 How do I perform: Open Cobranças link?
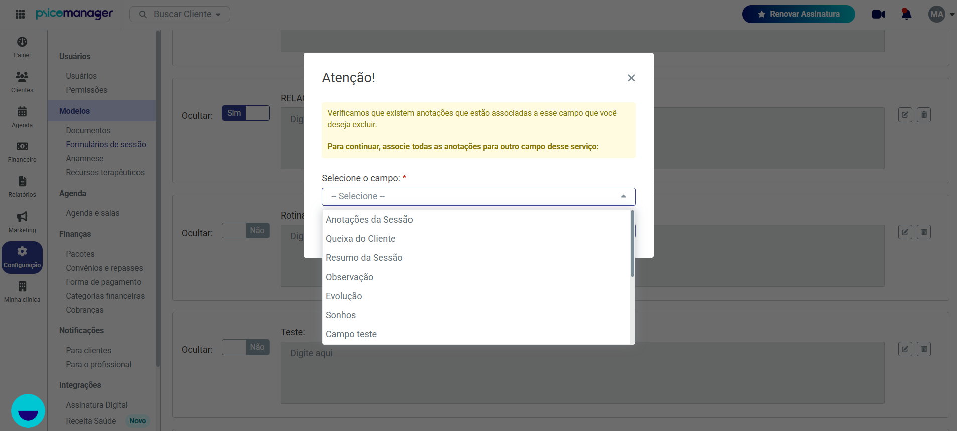pos(84,310)
